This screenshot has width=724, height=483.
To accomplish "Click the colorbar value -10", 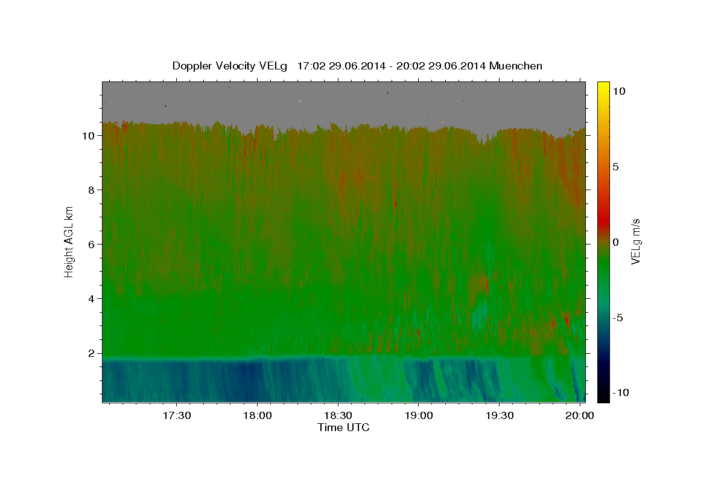I will [620, 393].
